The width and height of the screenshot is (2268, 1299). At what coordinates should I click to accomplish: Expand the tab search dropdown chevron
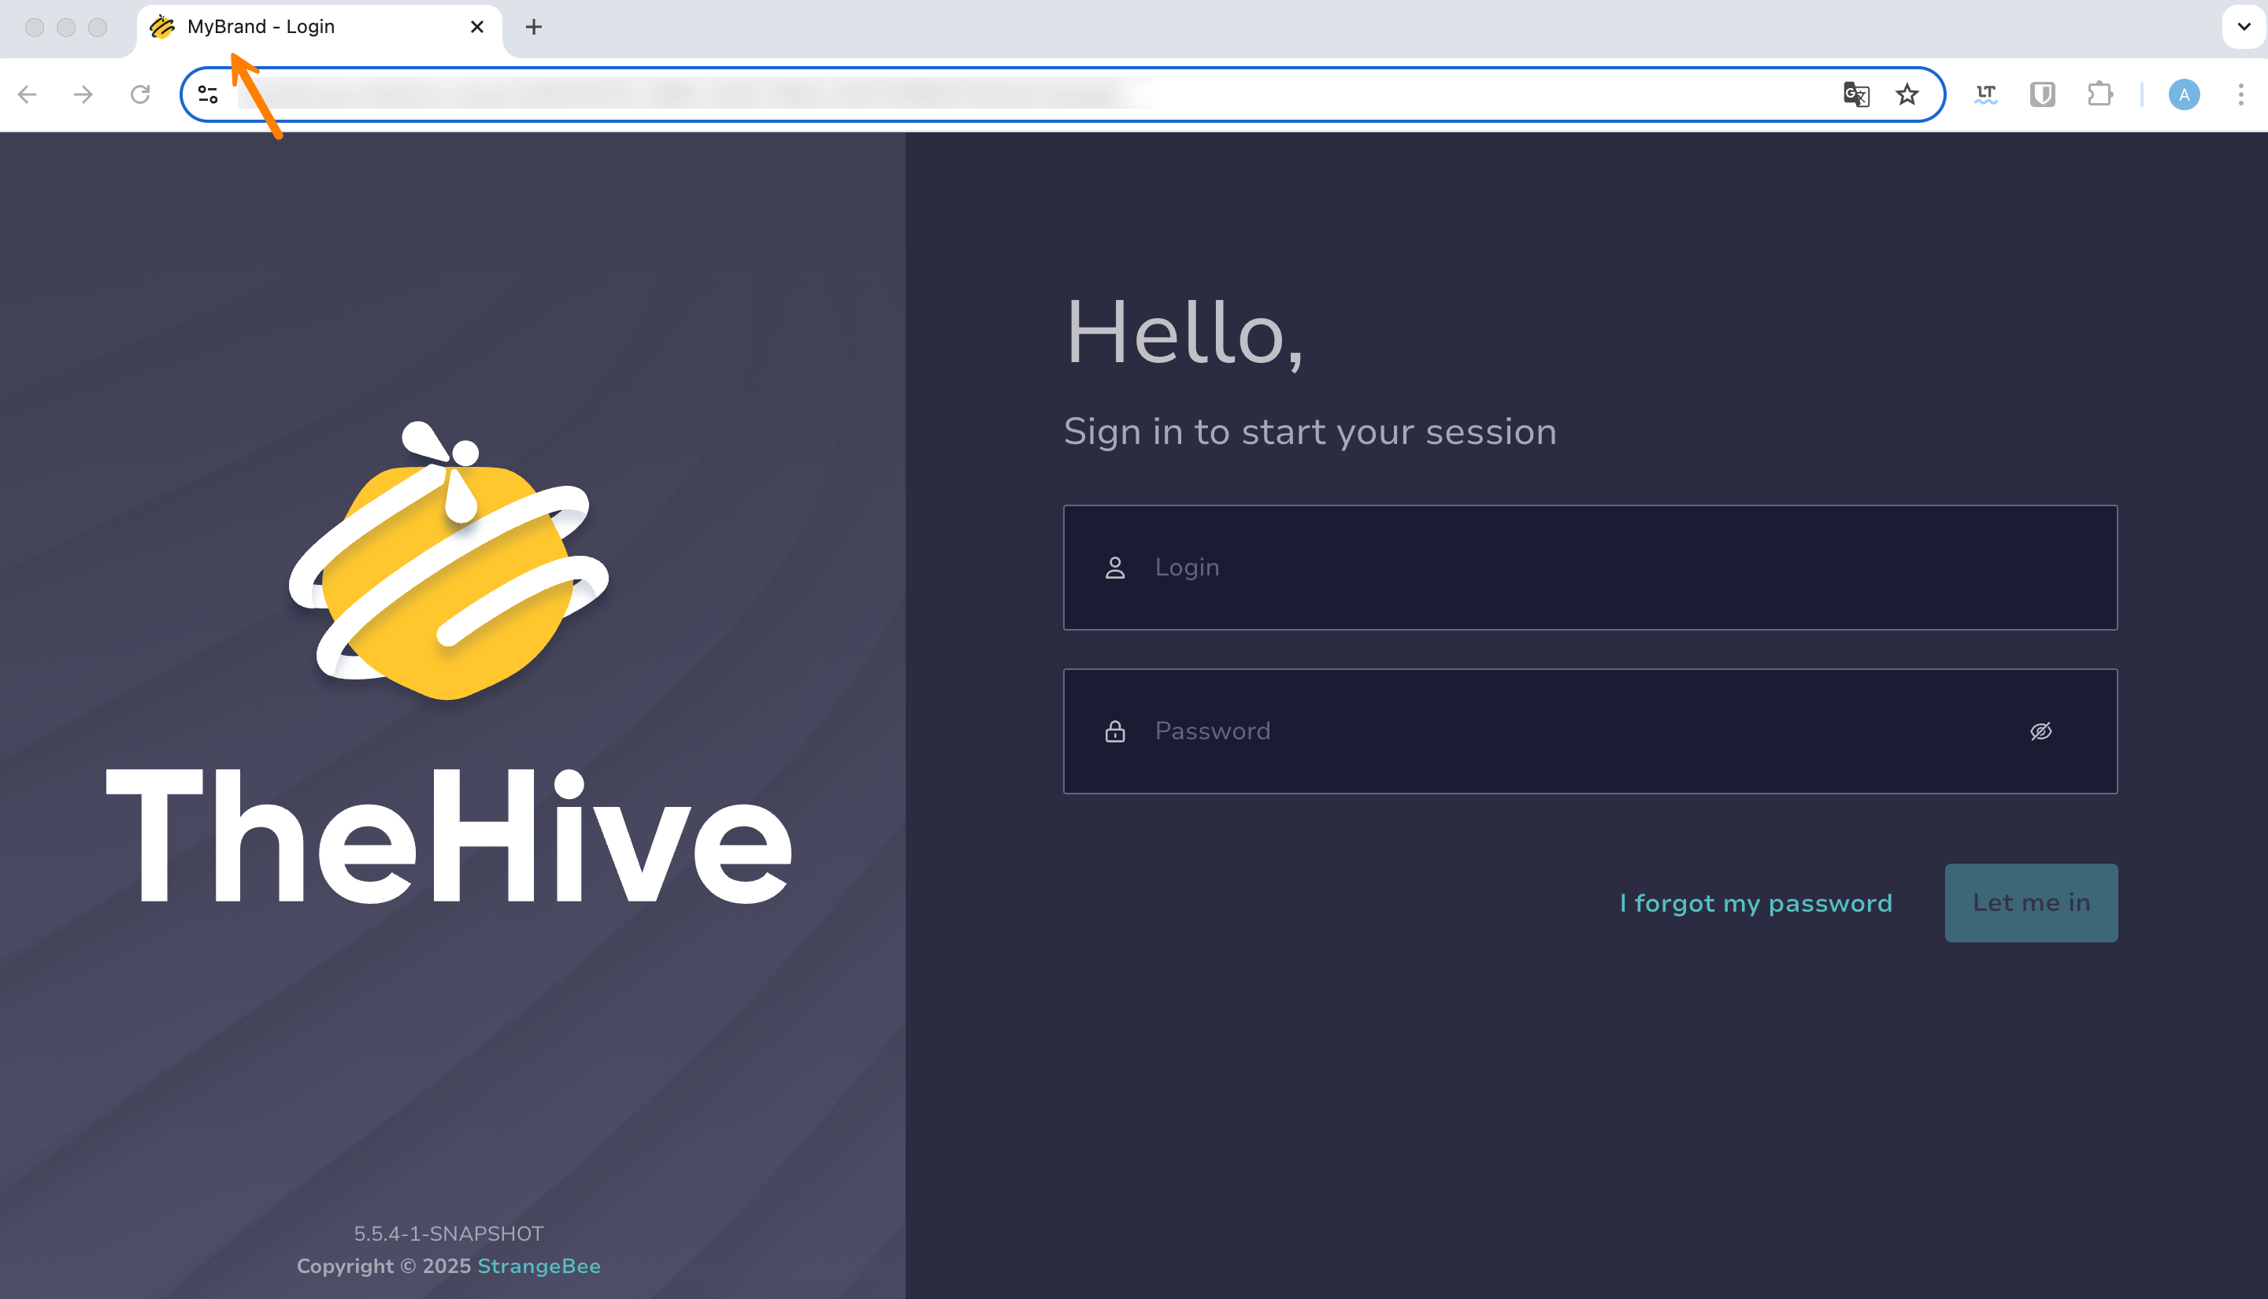[2243, 27]
